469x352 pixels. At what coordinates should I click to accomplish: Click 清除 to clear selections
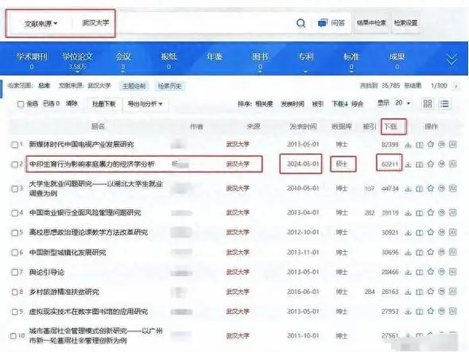coord(72,104)
